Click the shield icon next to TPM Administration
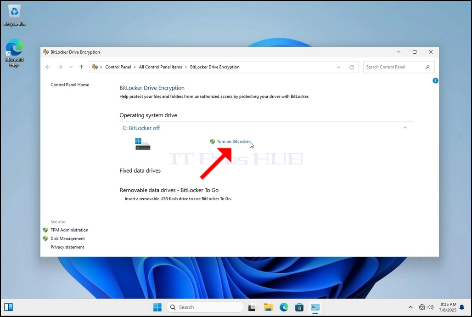 coord(45,230)
